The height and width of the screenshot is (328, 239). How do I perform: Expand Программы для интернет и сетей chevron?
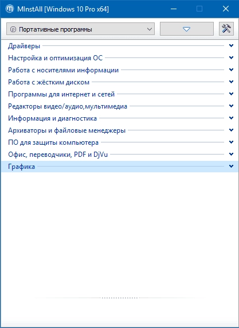click(x=231, y=94)
